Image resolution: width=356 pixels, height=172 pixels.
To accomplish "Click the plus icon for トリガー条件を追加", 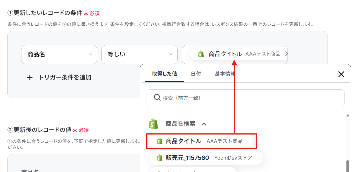I will tap(30, 78).
